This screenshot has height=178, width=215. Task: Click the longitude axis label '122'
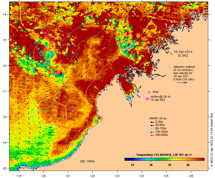tap(93, 176)
